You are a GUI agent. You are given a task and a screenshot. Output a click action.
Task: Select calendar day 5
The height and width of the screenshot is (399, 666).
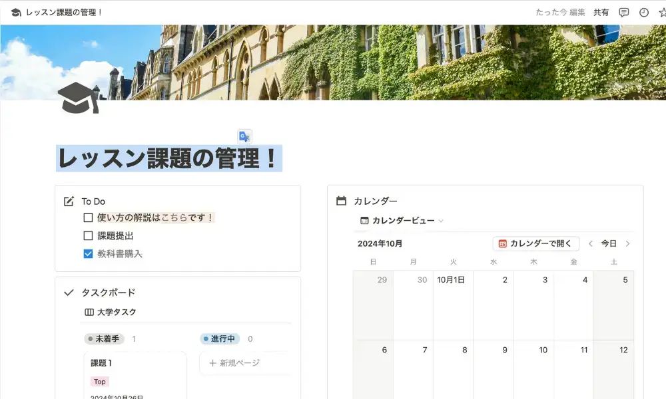tap(614, 305)
